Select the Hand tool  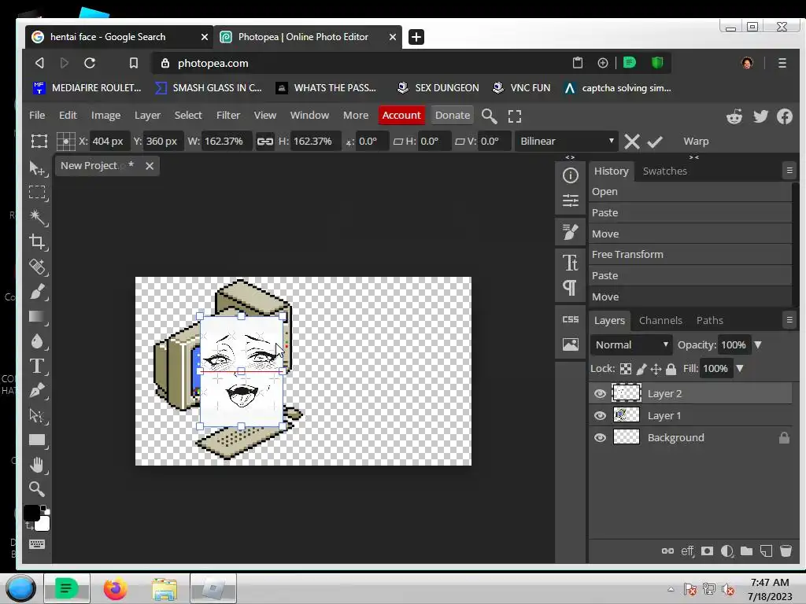(37, 465)
